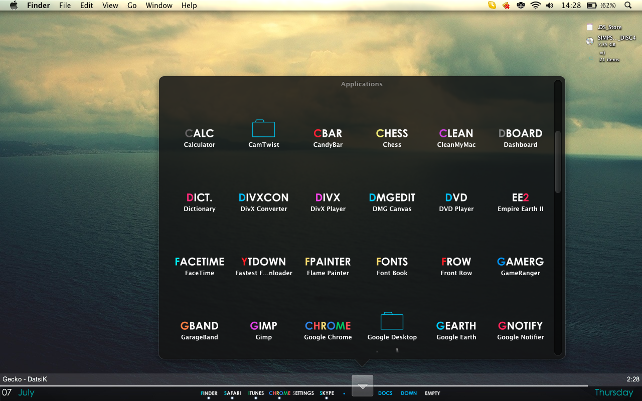Open Gimp from the stack
Viewport: 642px width, 401px height.
[263, 330]
